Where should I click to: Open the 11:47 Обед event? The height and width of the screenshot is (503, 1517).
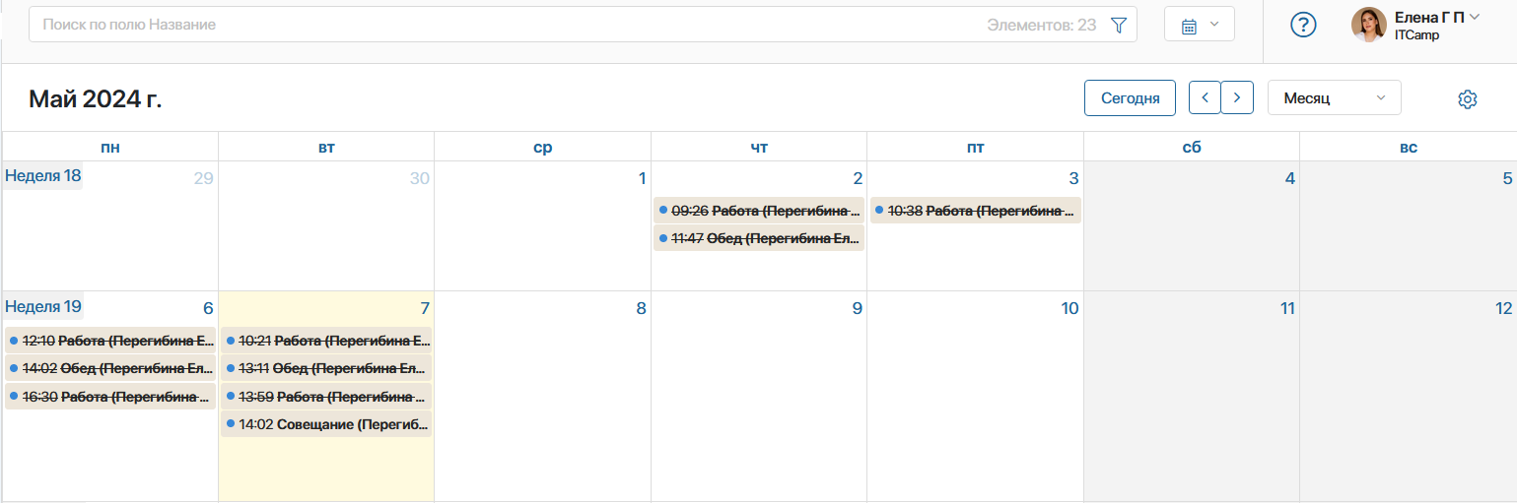click(759, 237)
